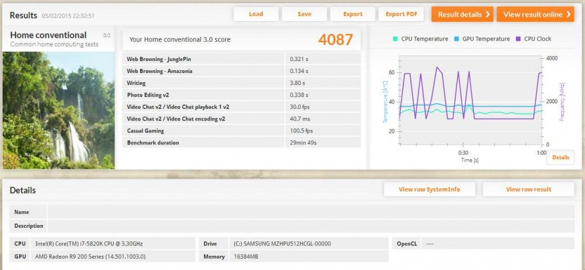Click the 16384MB memory value
This screenshot has width=585, height=270.
point(246,256)
